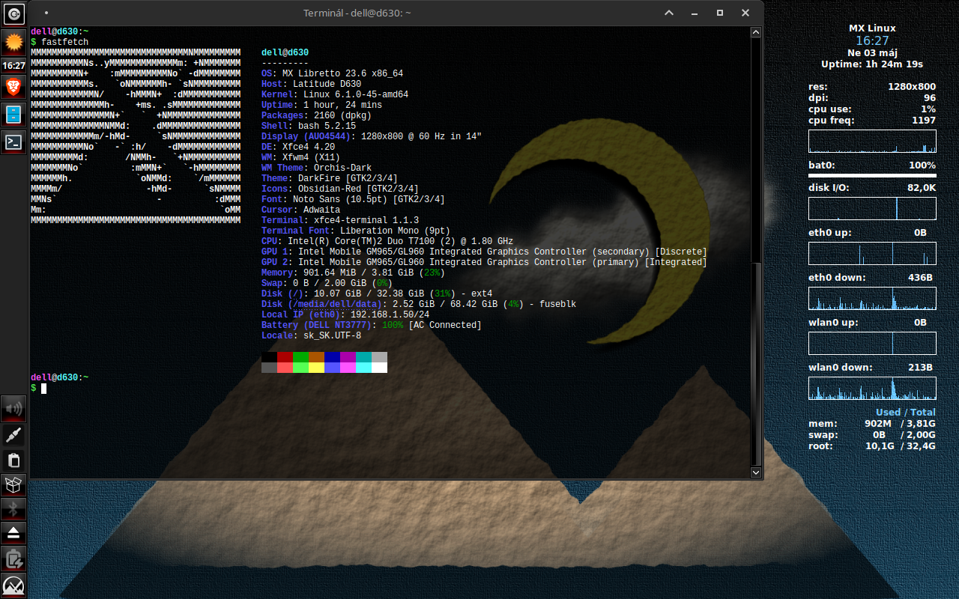Click the white color block in fastfetch palette
Screen dimensions: 959x599
point(379,368)
